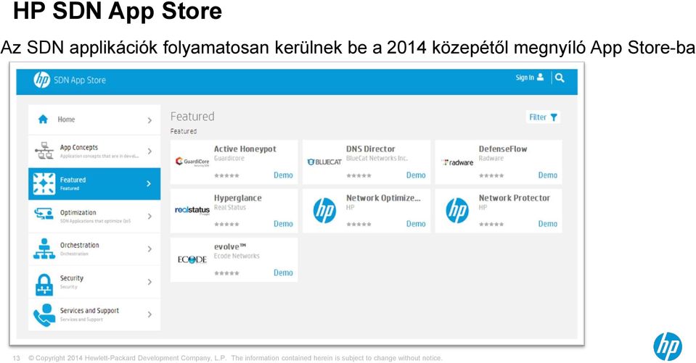The image size is (696, 363).
Task: Open the Security menu entry
Action: pyautogui.click(x=94, y=282)
